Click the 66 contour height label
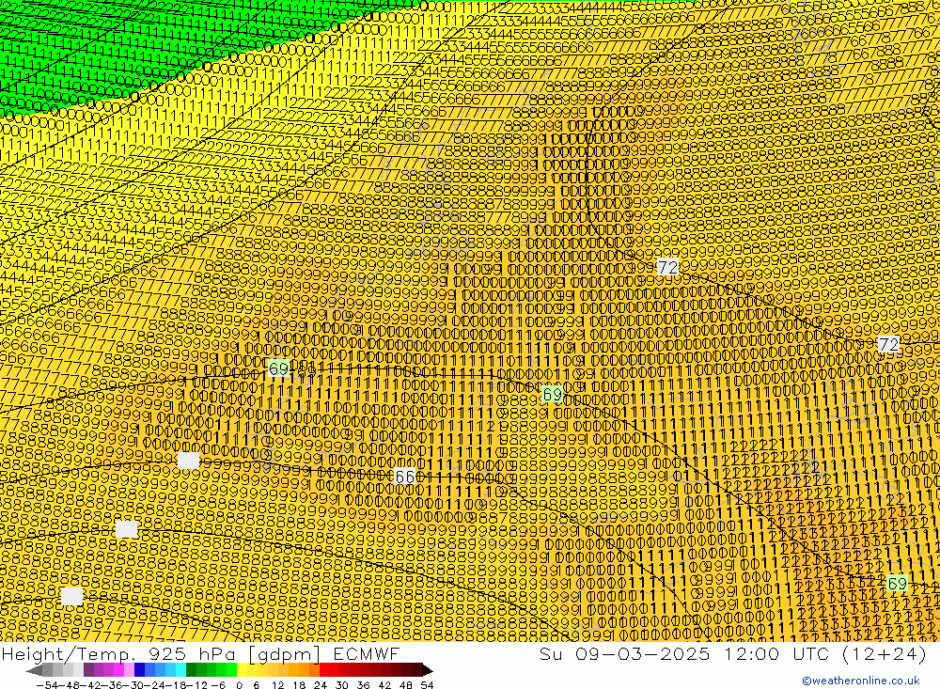 pos(405,477)
